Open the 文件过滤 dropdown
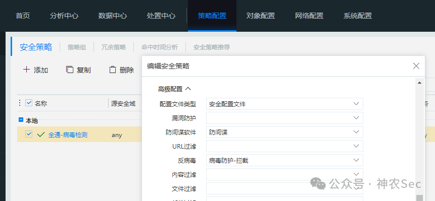This screenshot has height=201, width=435. click(284, 188)
